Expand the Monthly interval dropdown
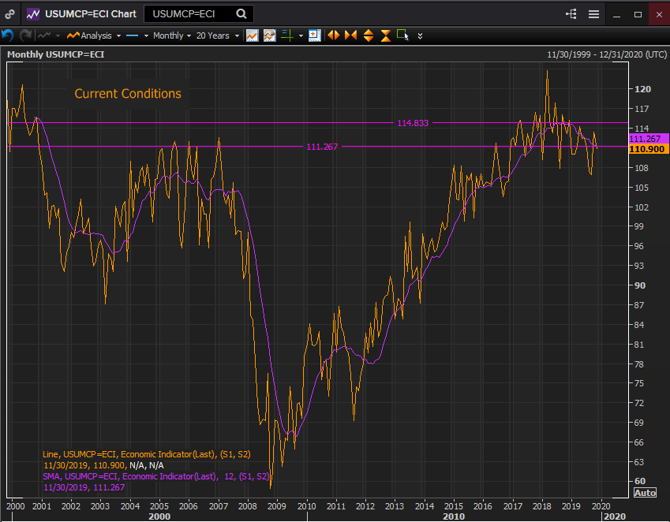 tap(171, 35)
